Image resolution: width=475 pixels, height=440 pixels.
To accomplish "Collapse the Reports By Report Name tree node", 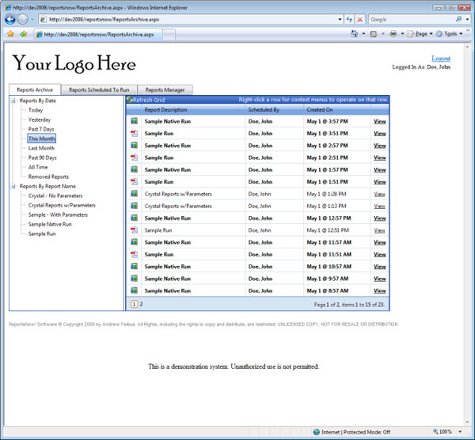I will [x=13, y=186].
